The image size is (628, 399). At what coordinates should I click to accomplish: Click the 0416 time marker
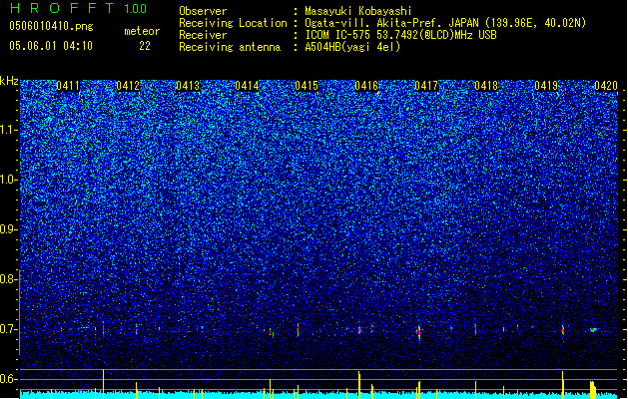pos(366,86)
